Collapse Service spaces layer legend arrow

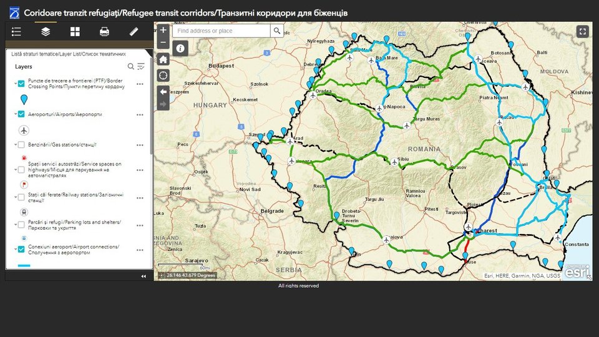pyautogui.click(x=16, y=170)
